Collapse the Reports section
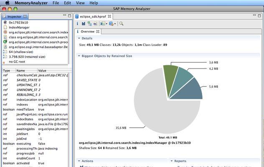Image resolution: width=264 pixels, height=167 pixels. pyautogui.click(x=172, y=161)
